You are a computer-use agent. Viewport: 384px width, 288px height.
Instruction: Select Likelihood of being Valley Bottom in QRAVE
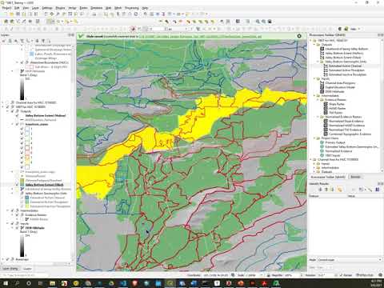coord(346,49)
